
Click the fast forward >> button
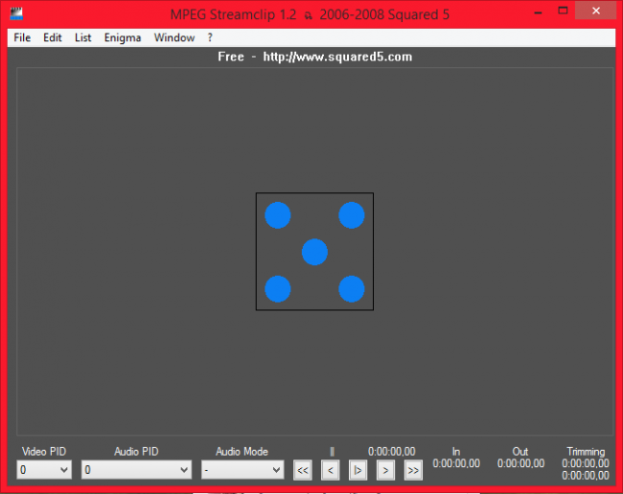coord(413,470)
